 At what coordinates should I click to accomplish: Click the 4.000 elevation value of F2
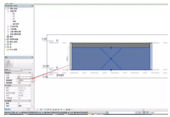pyautogui.click(x=45, y=39)
